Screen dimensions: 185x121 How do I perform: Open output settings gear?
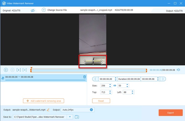(x=91, y=110)
